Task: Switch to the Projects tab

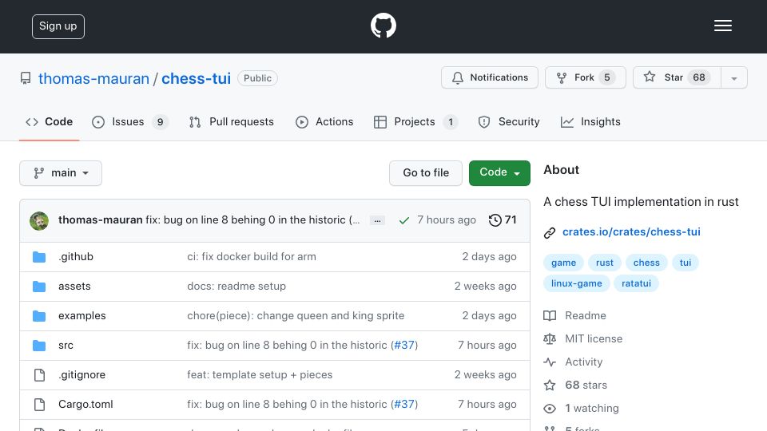Action: pos(415,121)
